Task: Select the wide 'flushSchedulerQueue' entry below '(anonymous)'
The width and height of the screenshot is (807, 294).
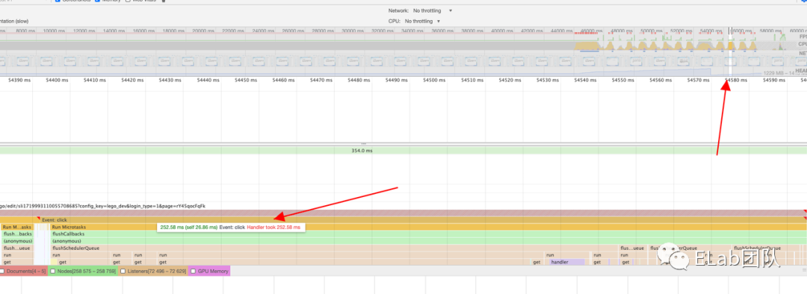Action: pos(335,248)
